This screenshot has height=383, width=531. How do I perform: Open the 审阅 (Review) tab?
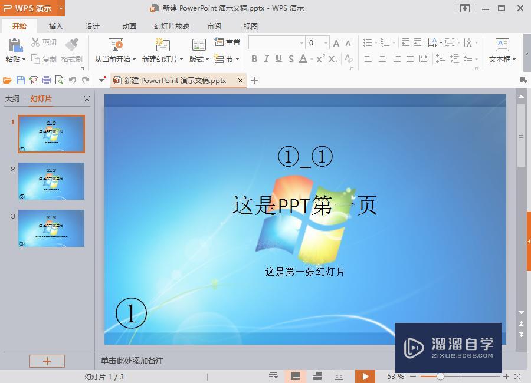214,27
